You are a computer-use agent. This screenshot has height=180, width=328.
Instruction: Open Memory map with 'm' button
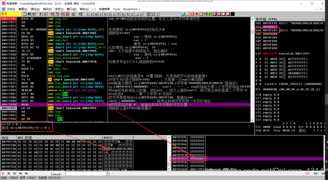pos(96,14)
